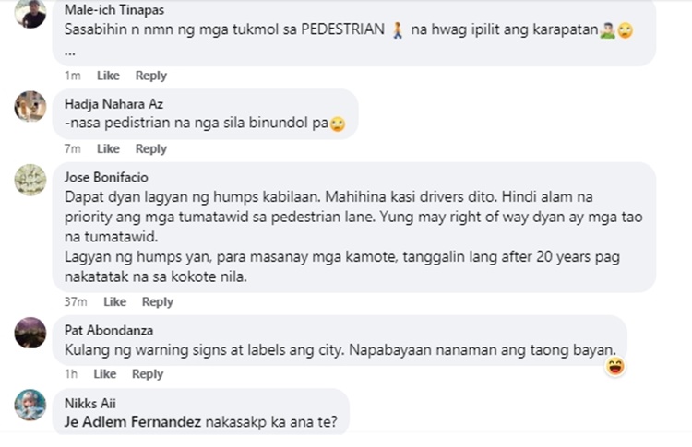Like Jose Bonifacio's comment
The width and height of the screenshot is (692, 447).
pyautogui.click(x=114, y=302)
